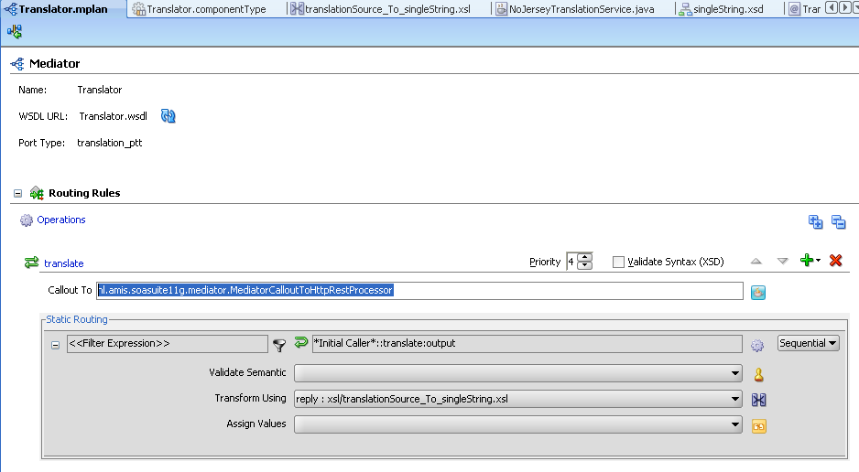Image resolution: width=859 pixels, height=472 pixels.
Task: Open dropdown arrow next to add rule plus
Action: tap(818, 261)
